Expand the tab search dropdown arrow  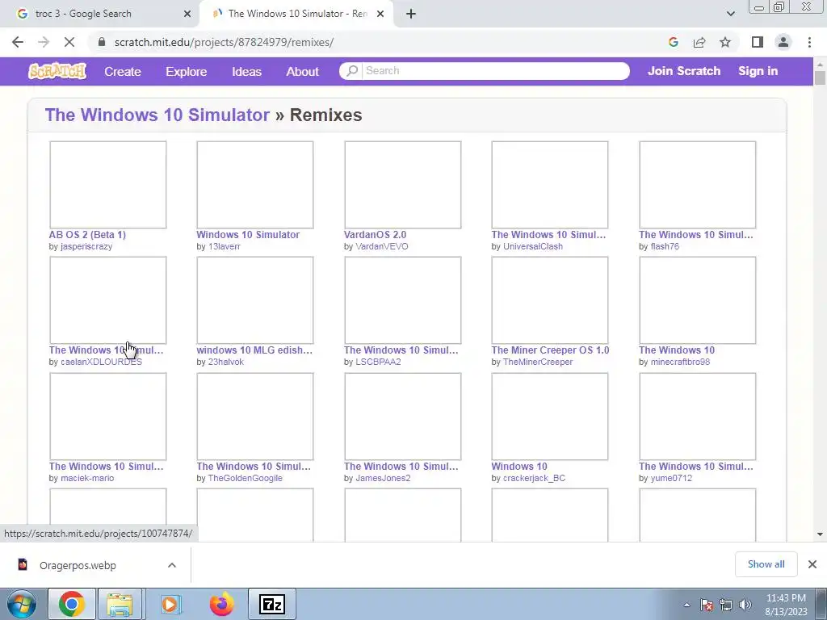click(730, 14)
